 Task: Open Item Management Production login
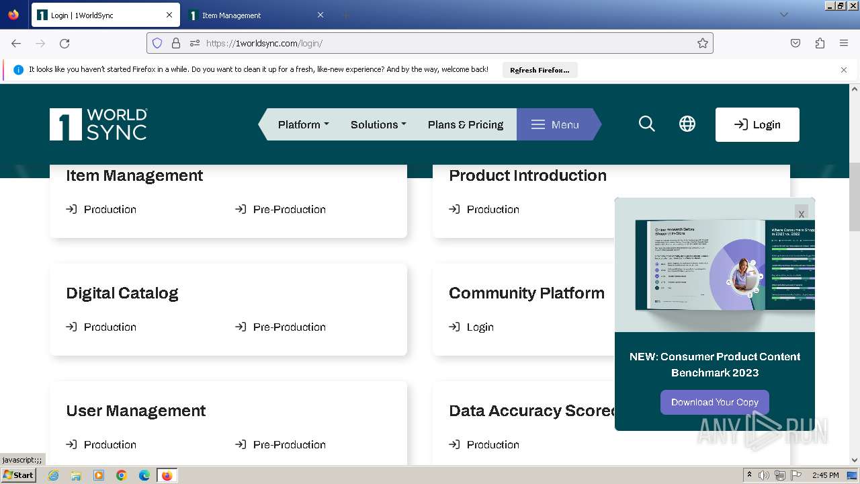pyautogui.click(x=101, y=209)
